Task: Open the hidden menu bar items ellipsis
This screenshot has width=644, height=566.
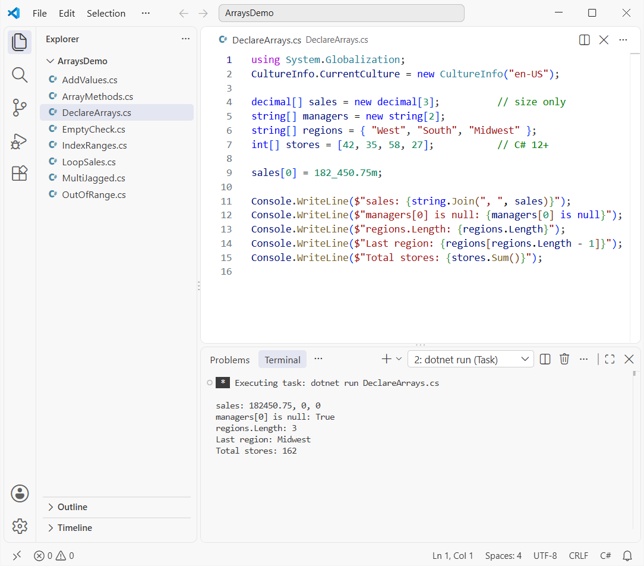Action: coord(146,14)
